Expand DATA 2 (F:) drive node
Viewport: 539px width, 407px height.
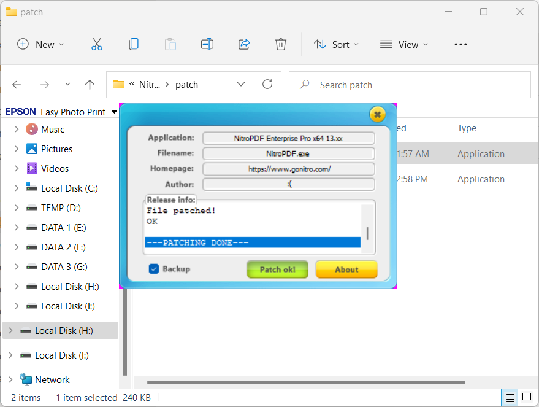point(17,247)
